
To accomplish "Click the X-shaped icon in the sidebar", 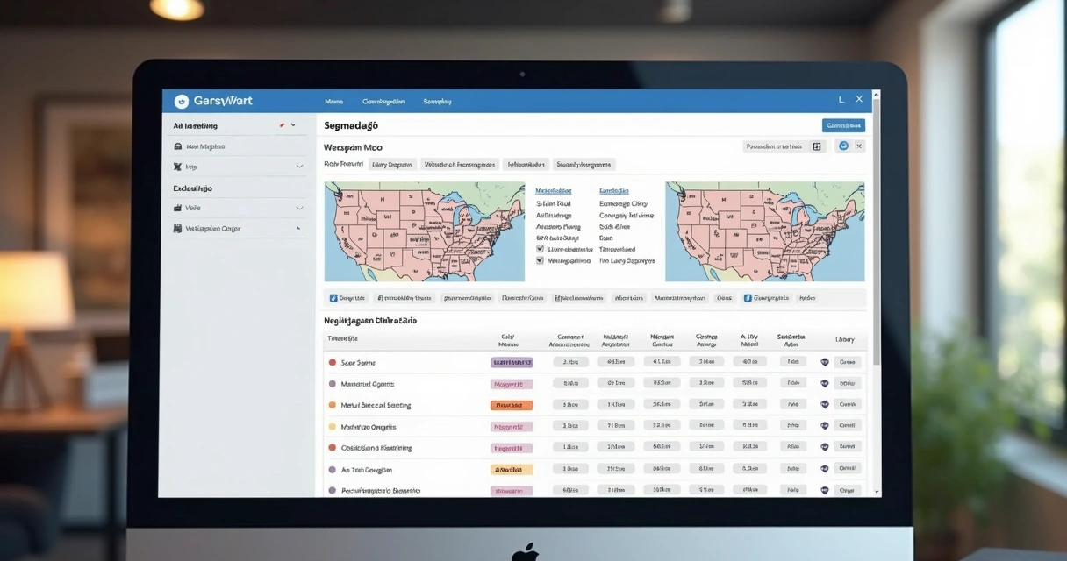I will [x=178, y=167].
